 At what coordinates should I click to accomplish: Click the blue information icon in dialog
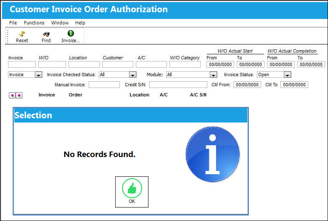[x=212, y=154]
